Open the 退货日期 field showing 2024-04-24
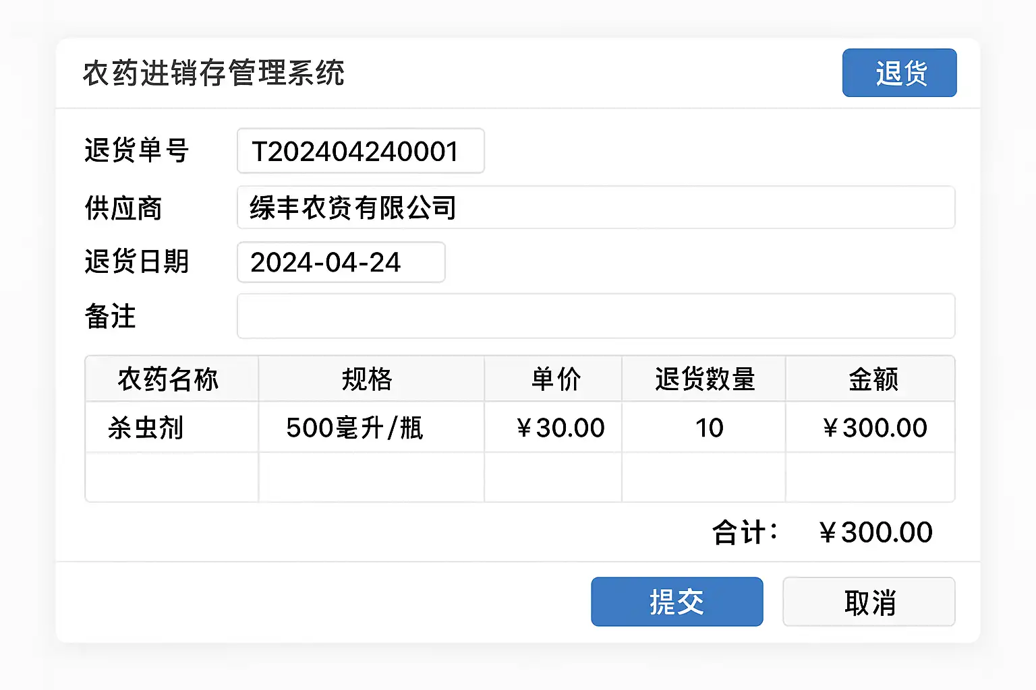This screenshot has height=690, width=1036. tap(341, 262)
